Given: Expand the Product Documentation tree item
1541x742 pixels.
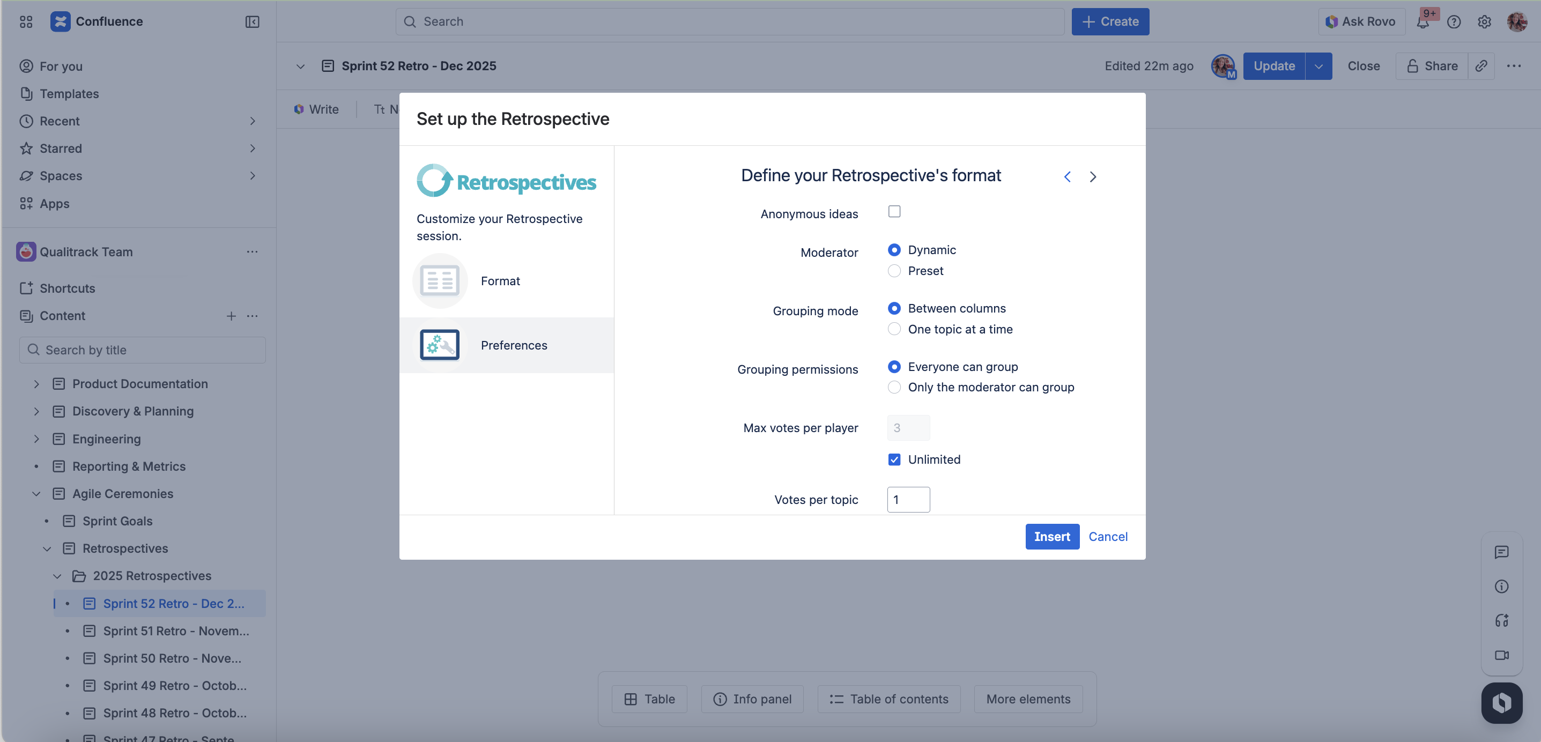Looking at the screenshot, I should (36, 383).
